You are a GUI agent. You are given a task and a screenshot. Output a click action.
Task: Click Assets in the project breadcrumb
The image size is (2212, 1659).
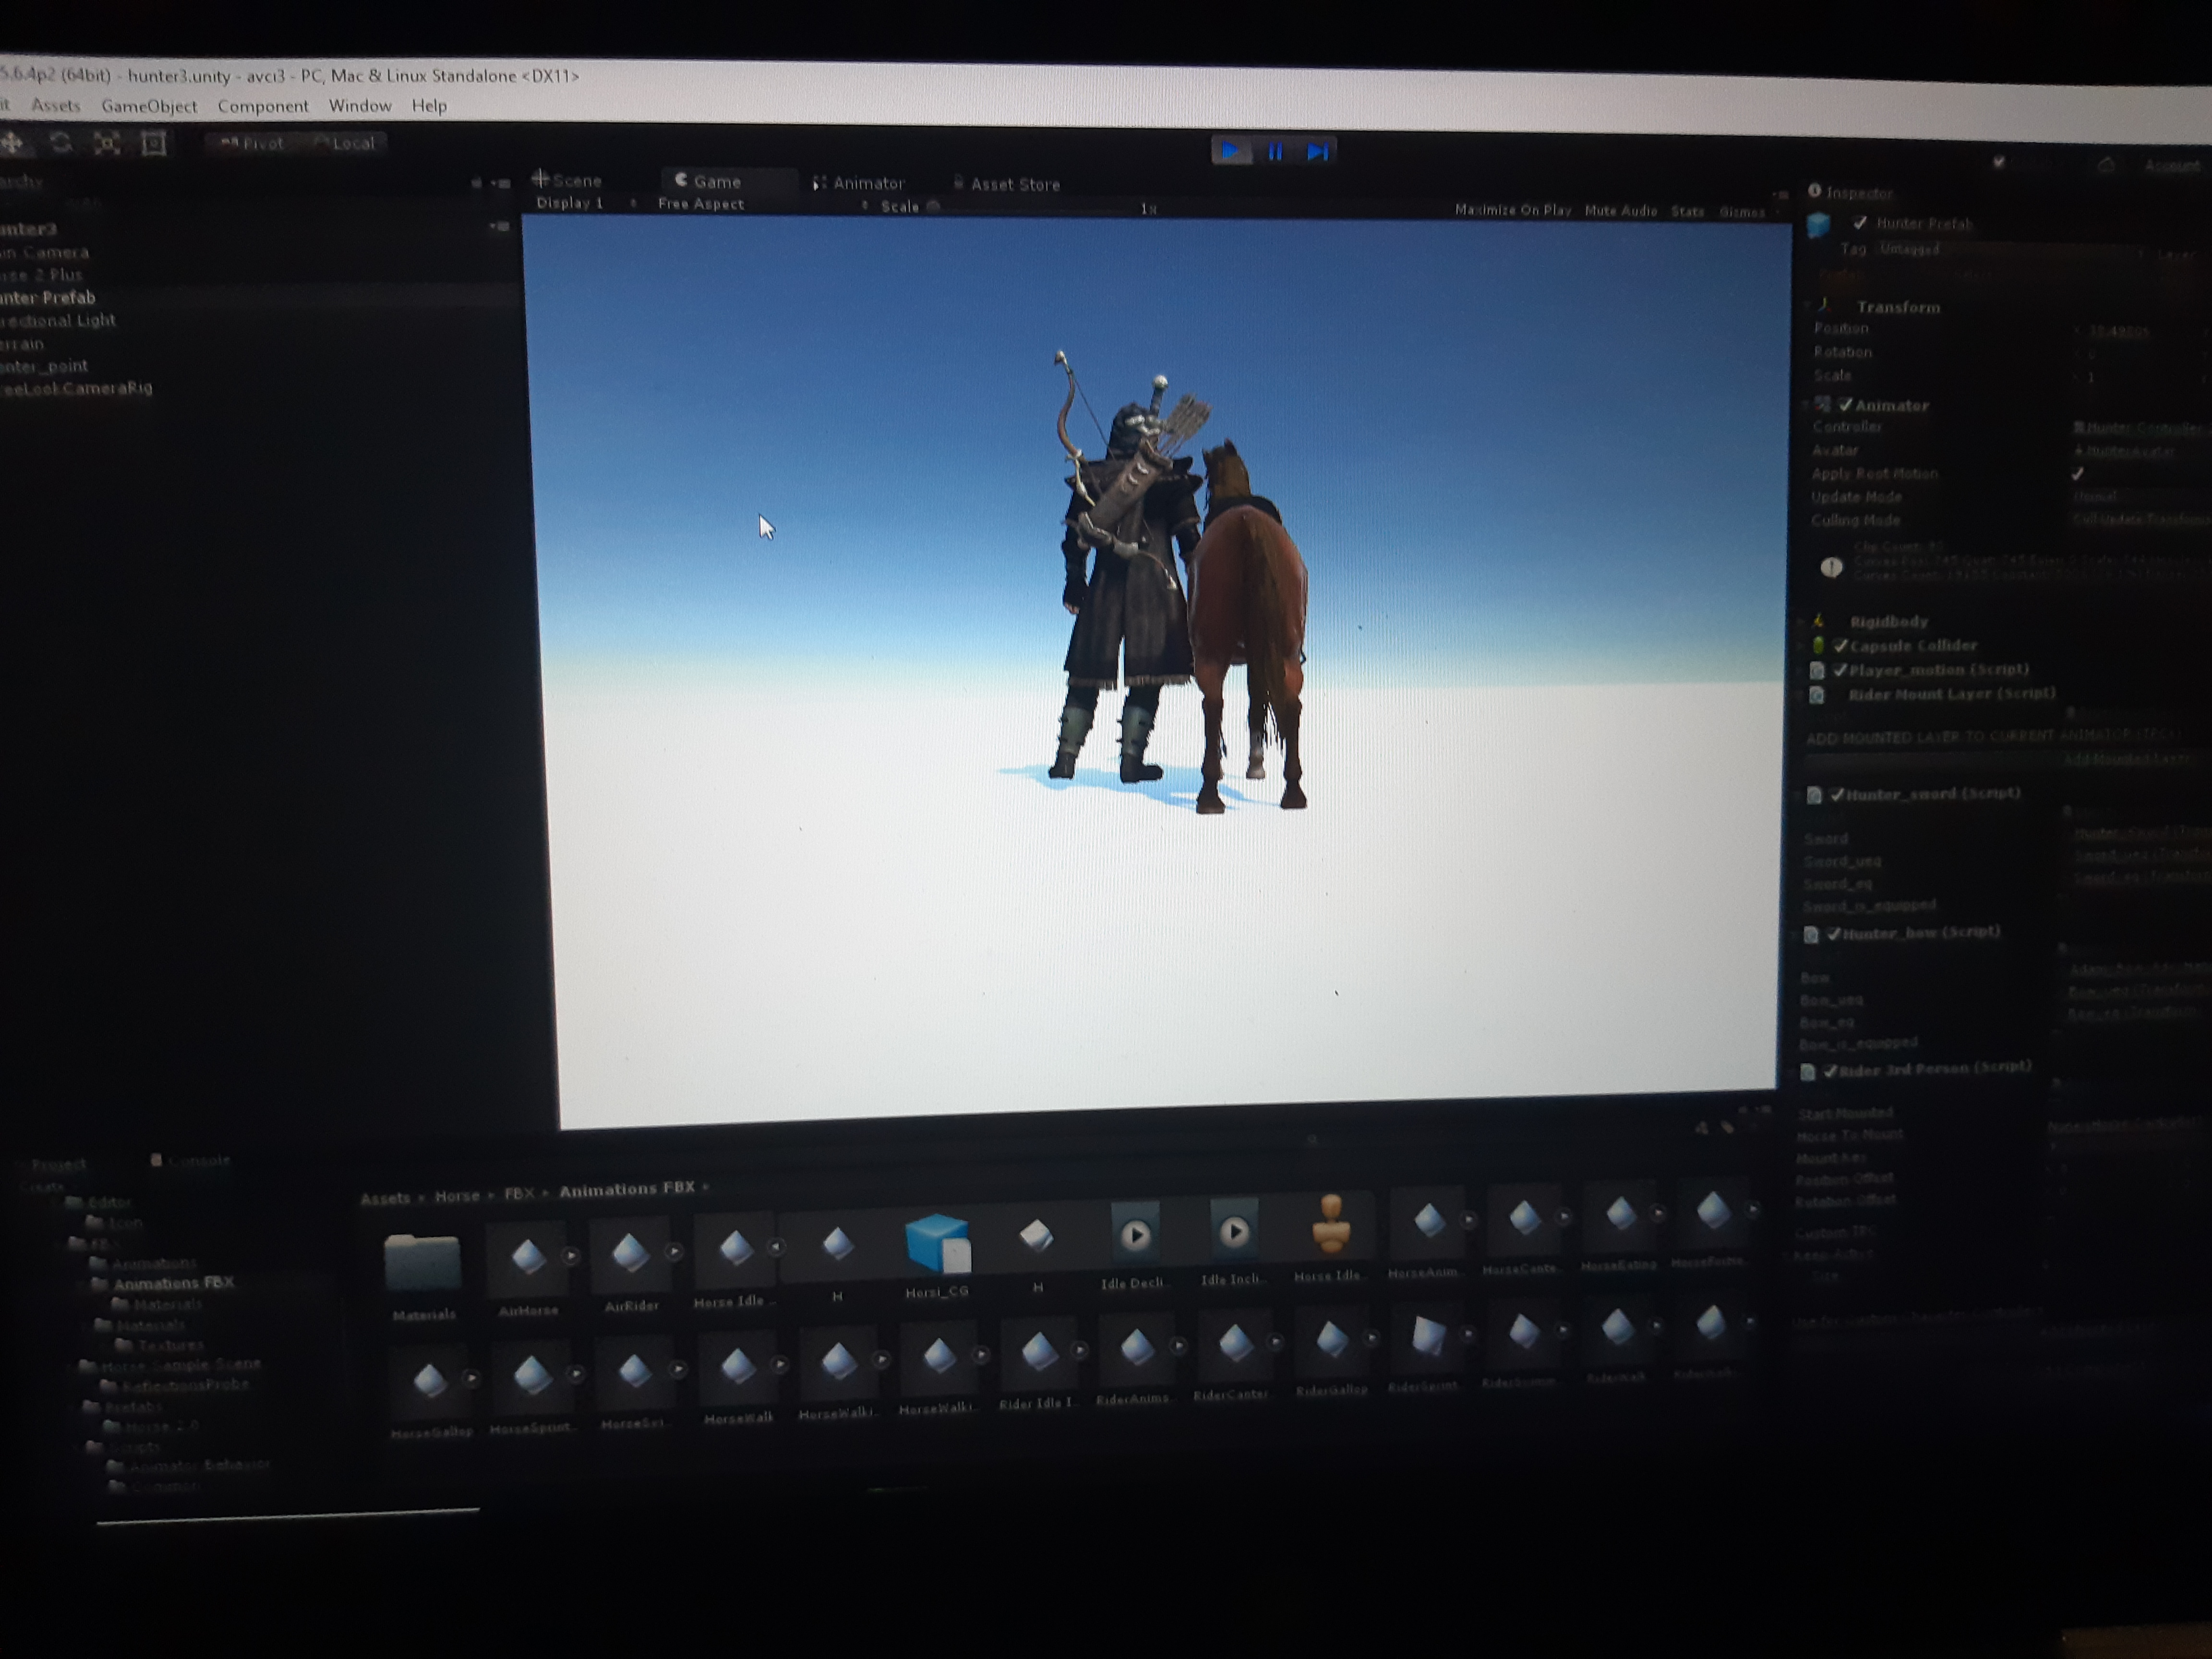385,1198
